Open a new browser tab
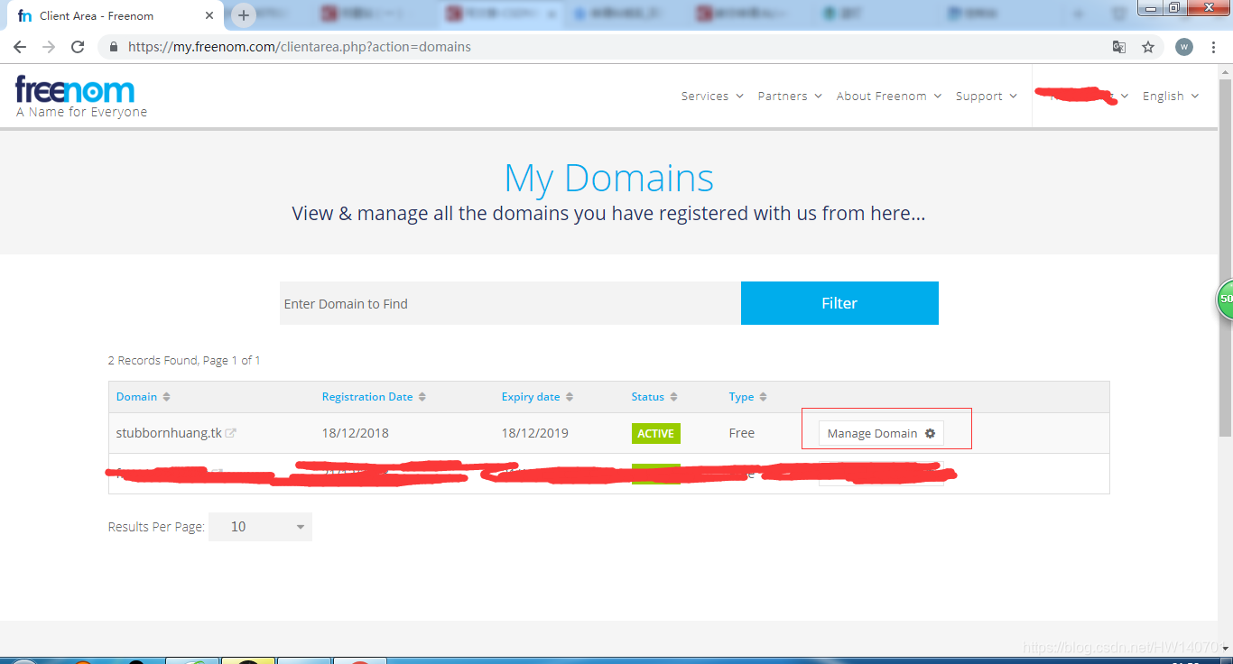1233x664 pixels. point(243,15)
